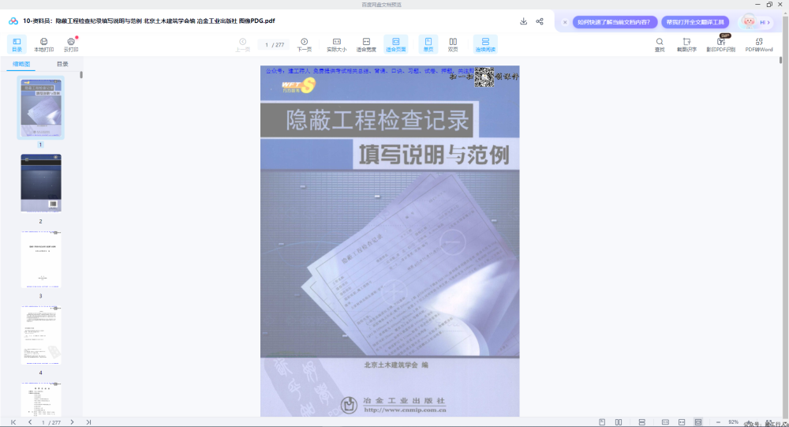Jump to first page in bottom bar
Viewport: 789px width, 427px height.
click(x=13, y=422)
